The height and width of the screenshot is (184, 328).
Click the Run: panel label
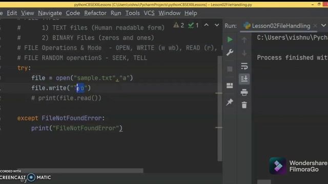point(231,26)
